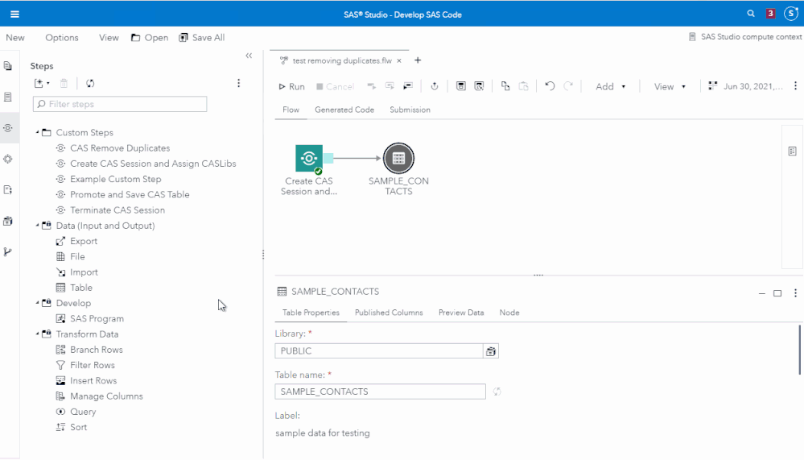804x460 pixels.
Task: Click the Create CAS Session flow node
Action: (309, 159)
